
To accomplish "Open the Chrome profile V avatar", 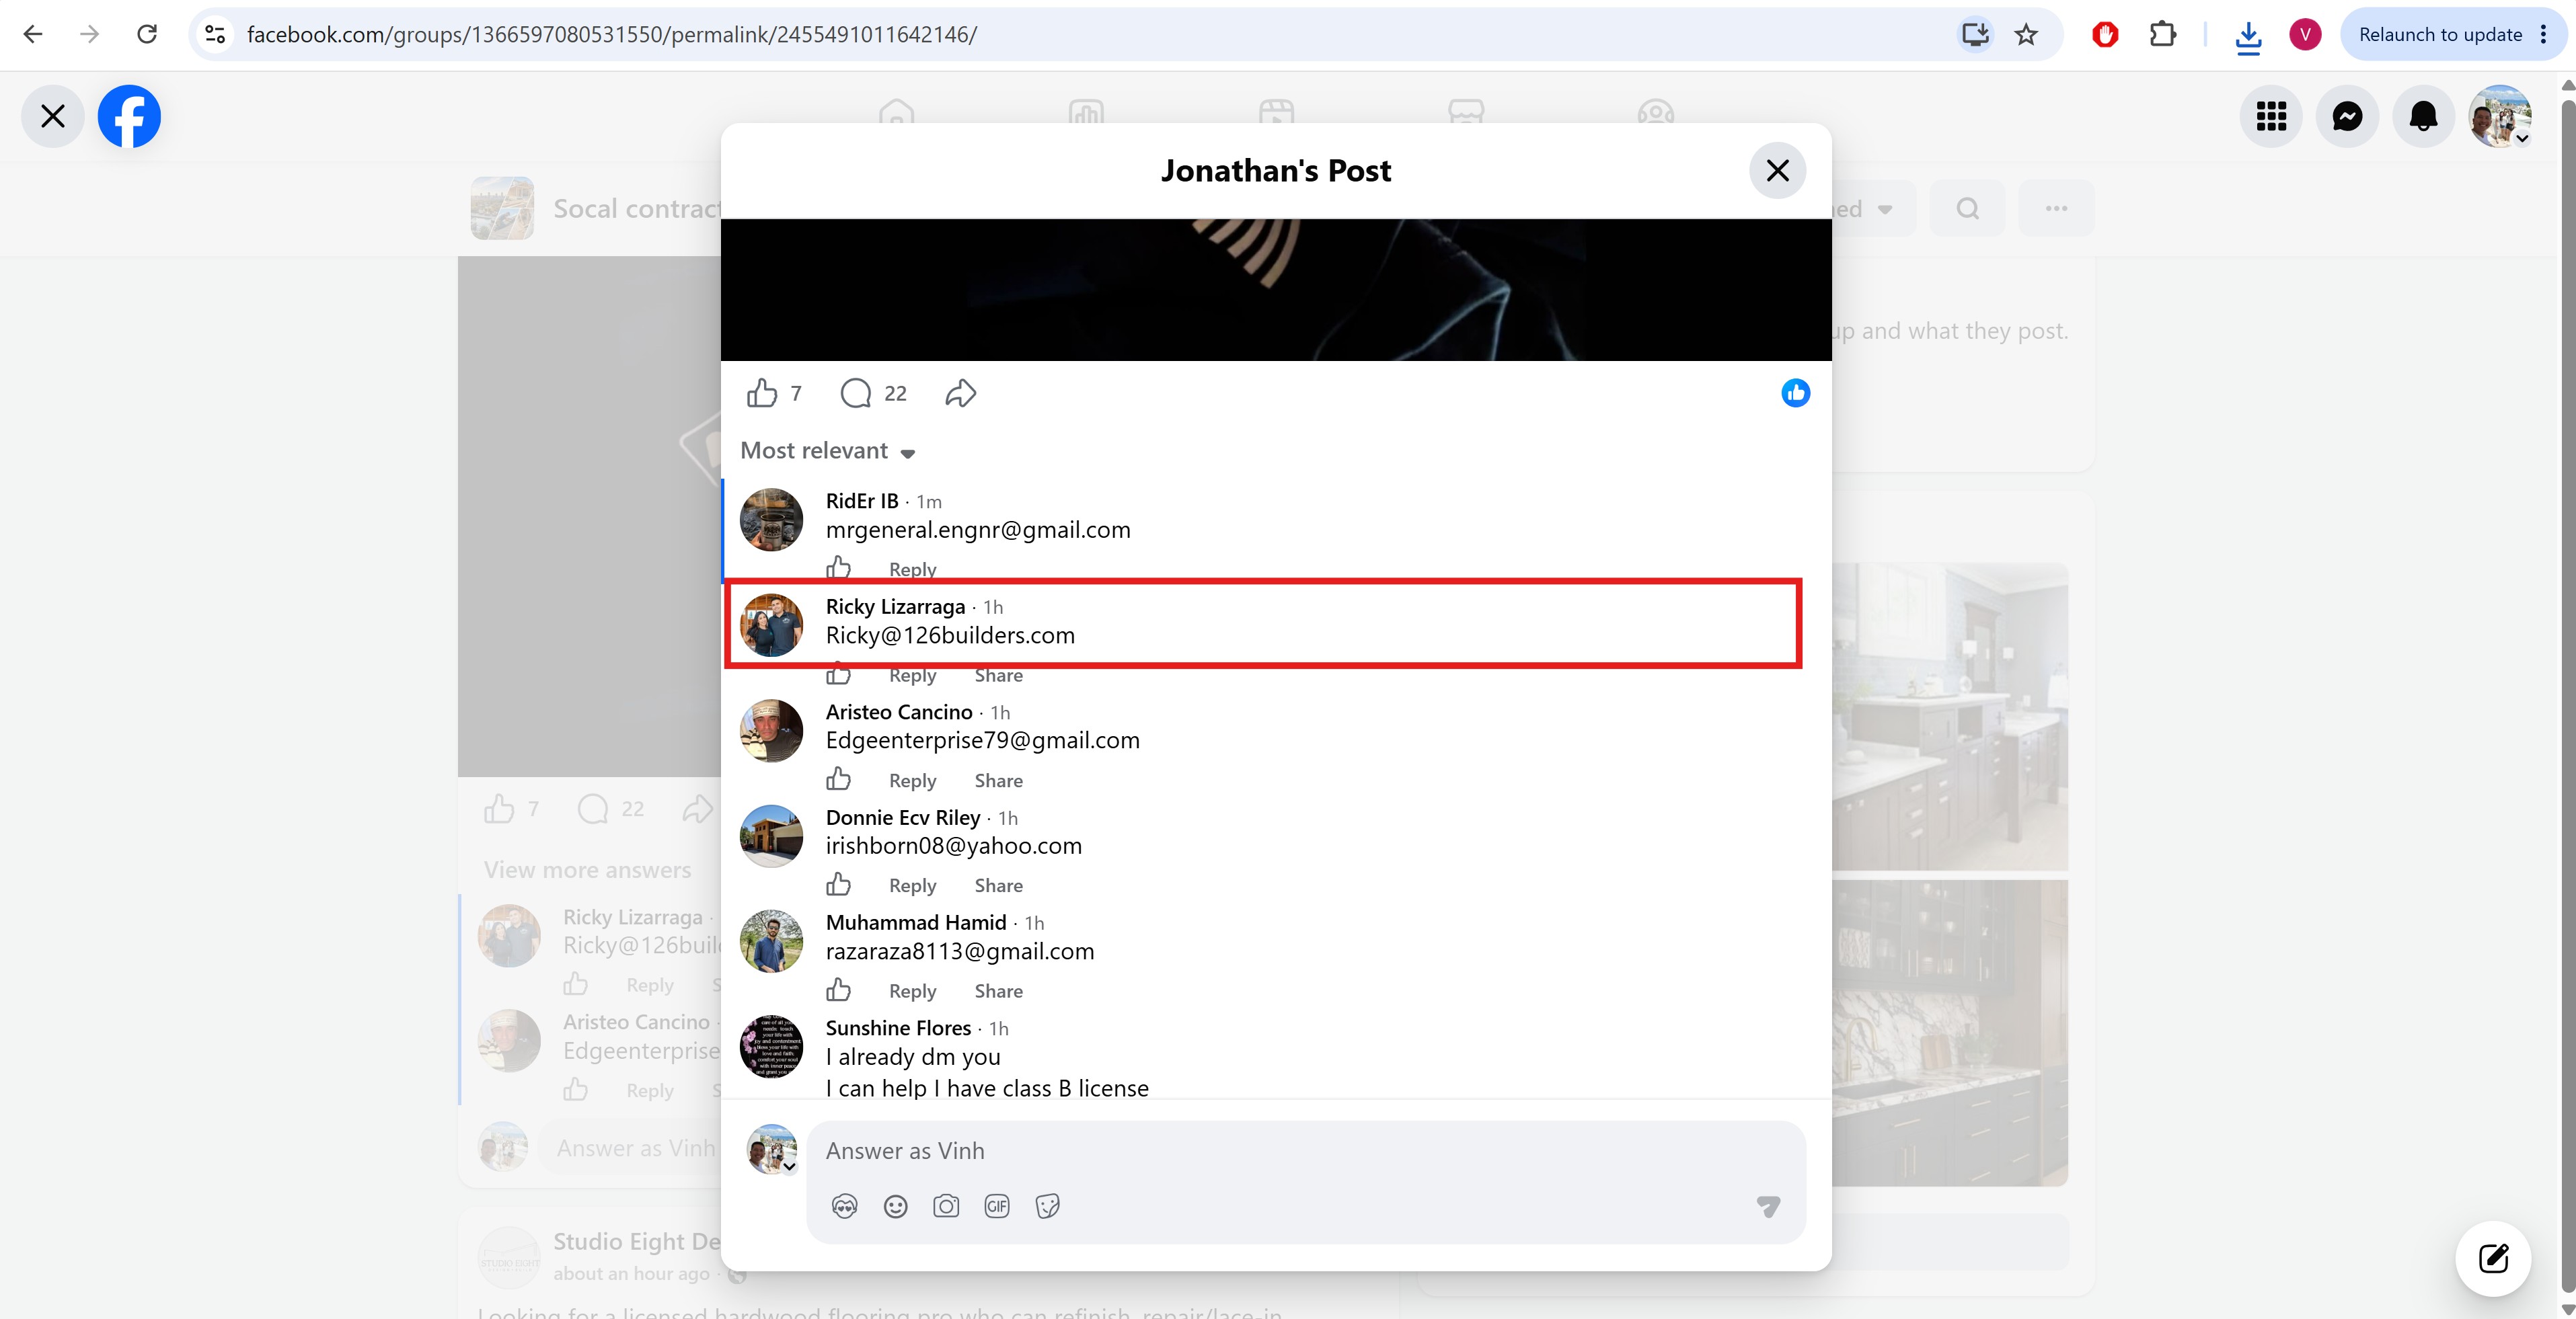I will pos(2305,35).
